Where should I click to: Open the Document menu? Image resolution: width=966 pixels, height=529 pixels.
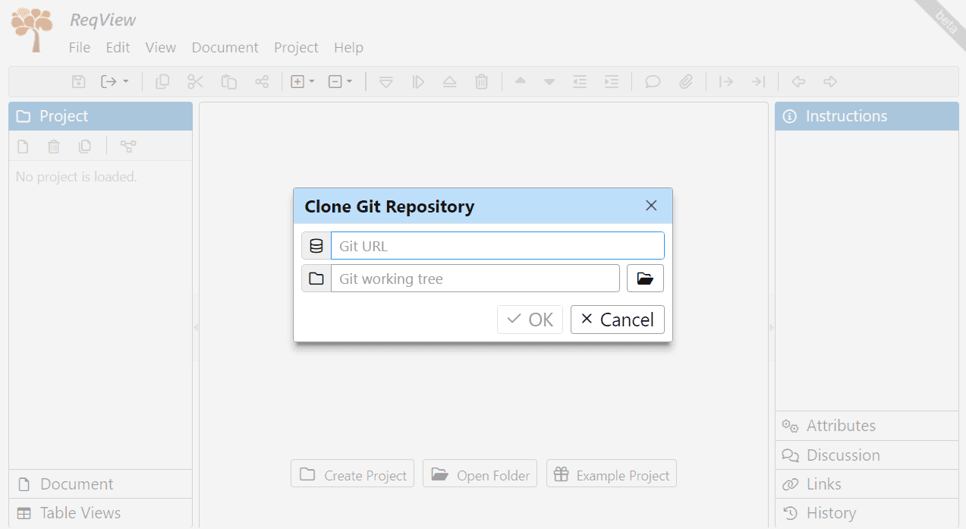(225, 47)
